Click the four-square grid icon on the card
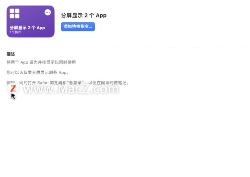This screenshot has width=250, height=177. [14, 13]
